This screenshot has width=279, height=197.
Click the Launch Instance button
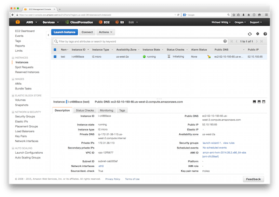coord(64,33)
